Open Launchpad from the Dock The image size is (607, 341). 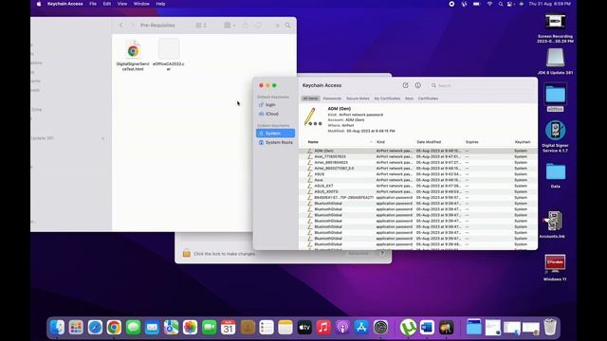pyautogui.click(x=76, y=328)
